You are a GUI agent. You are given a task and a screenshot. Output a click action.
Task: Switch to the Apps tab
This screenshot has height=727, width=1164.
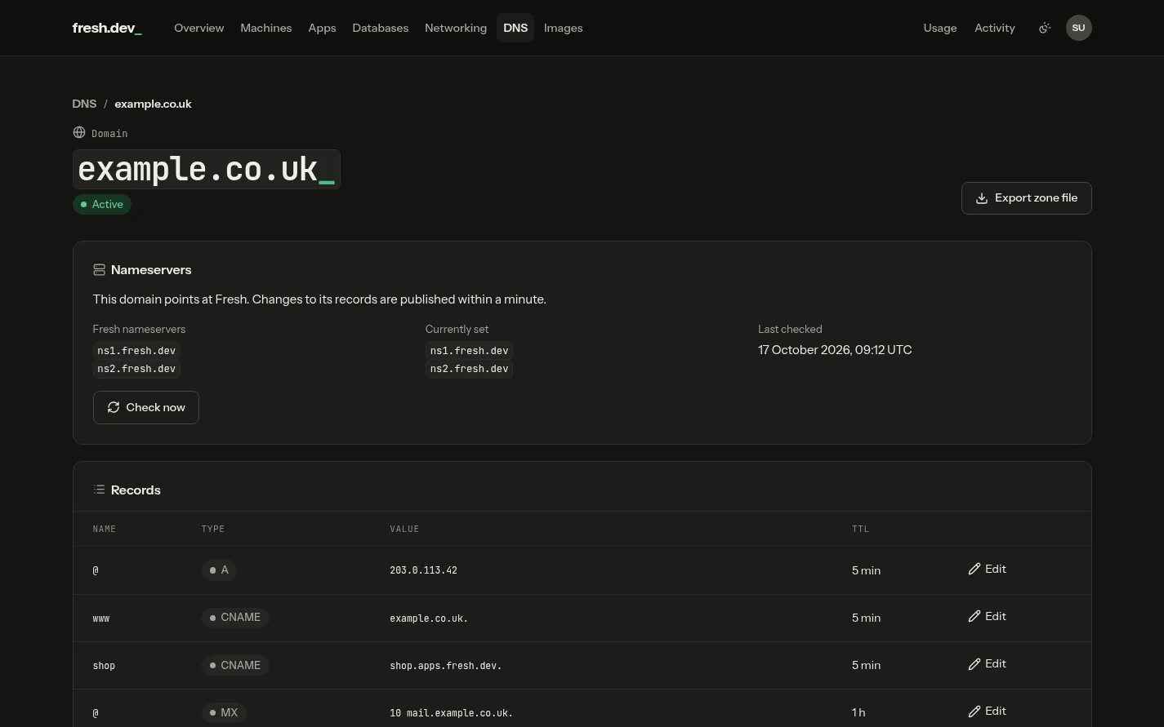pos(322,28)
